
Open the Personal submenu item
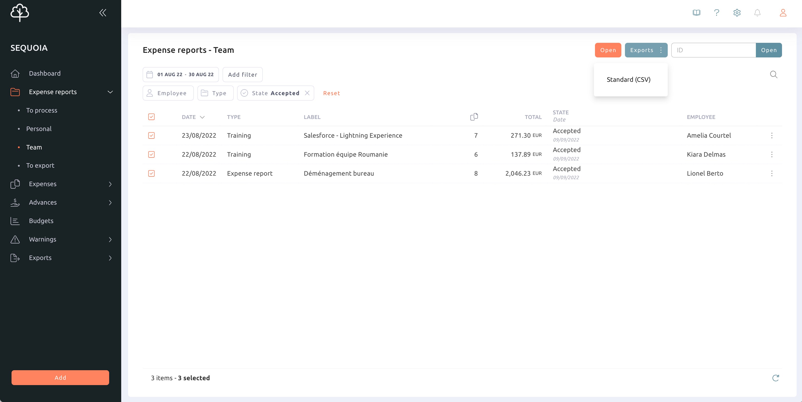pos(39,129)
